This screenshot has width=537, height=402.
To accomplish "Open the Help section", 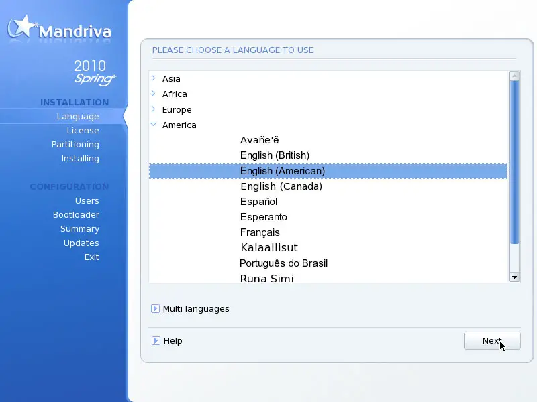I will tap(156, 341).
